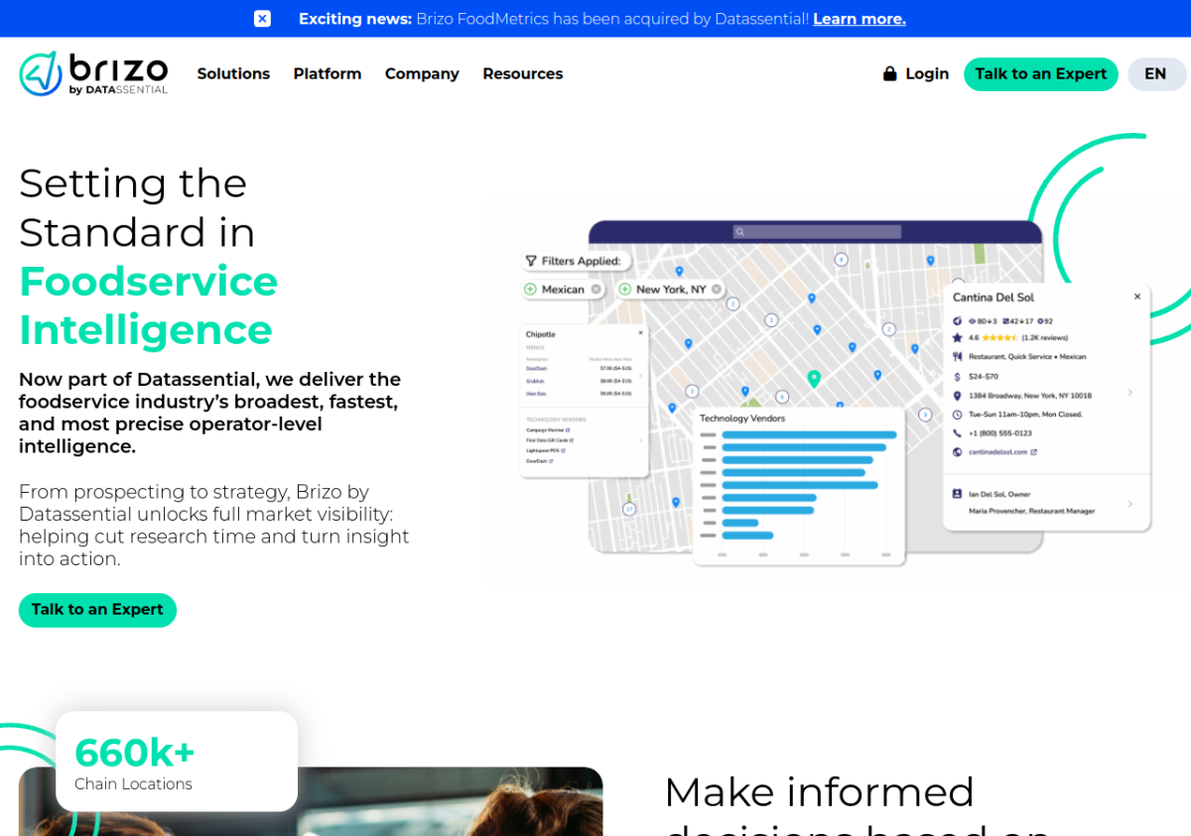Viewport: 1191px width, 836px height.
Task: Click the map cluster marker labeled 17
Action: point(628,509)
